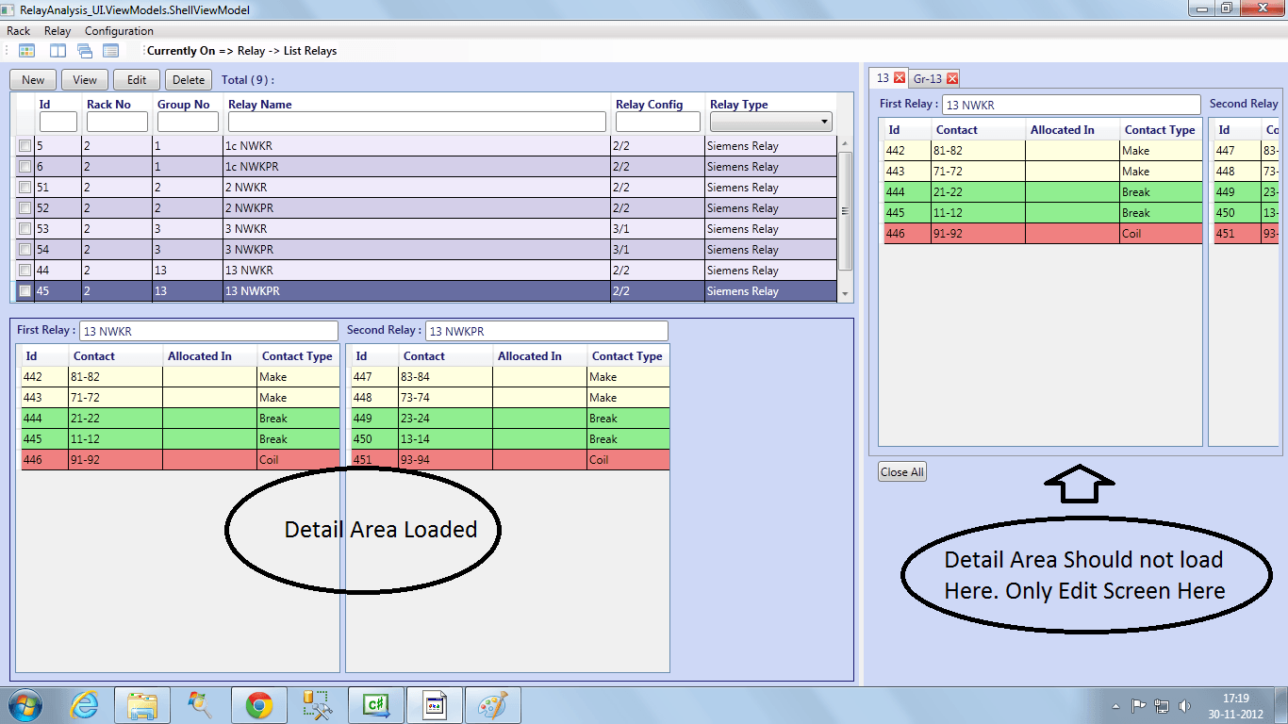Switch to Google Chrome on the taskbar
1288x724 pixels.
(x=259, y=705)
